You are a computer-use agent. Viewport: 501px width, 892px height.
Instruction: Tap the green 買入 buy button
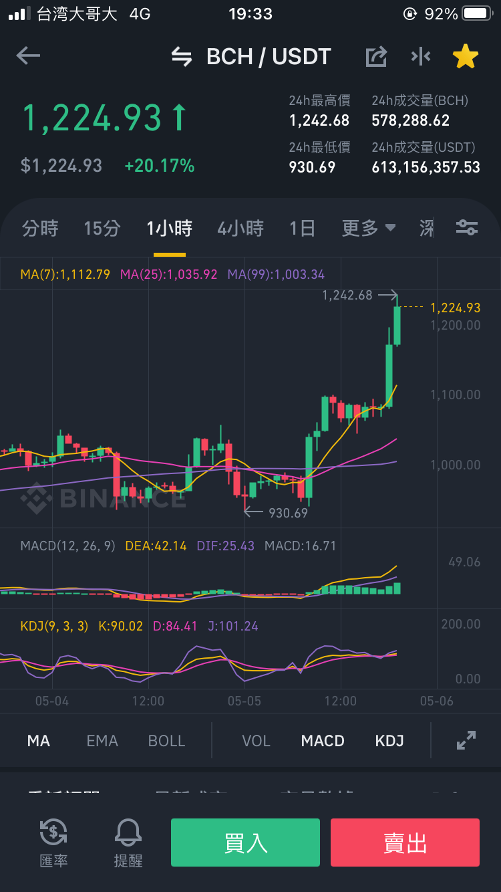click(245, 843)
